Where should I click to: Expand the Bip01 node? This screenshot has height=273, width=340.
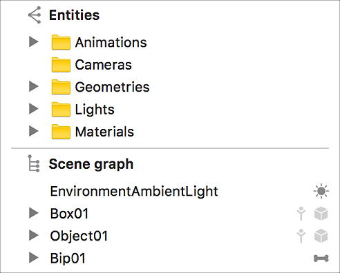click(34, 258)
